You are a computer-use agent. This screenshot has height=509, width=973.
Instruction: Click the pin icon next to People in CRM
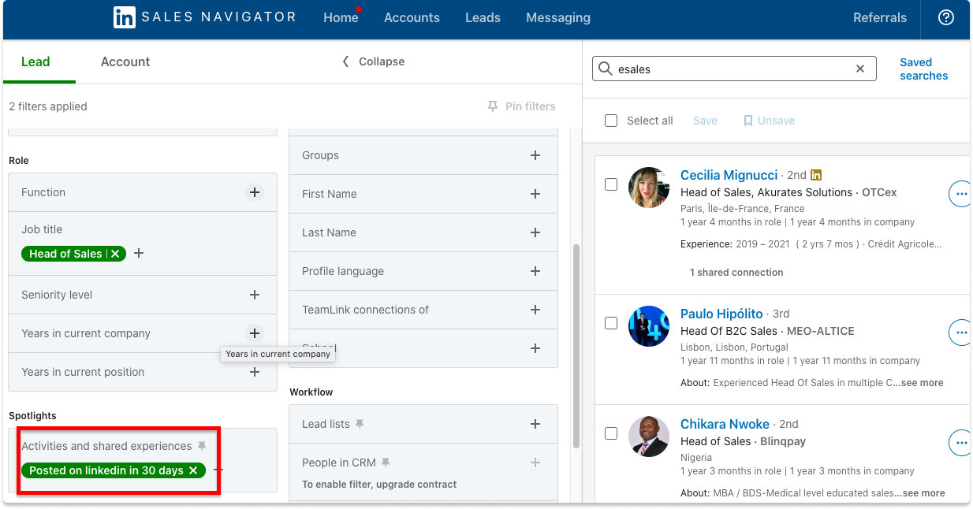pyautogui.click(x=386, y=463)
